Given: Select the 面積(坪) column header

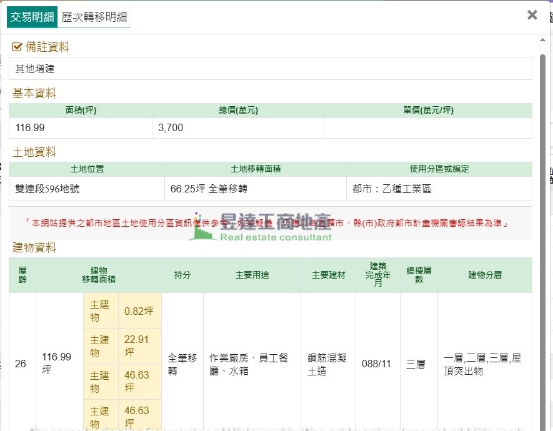Looking at the screenshot, I should 81,111.
